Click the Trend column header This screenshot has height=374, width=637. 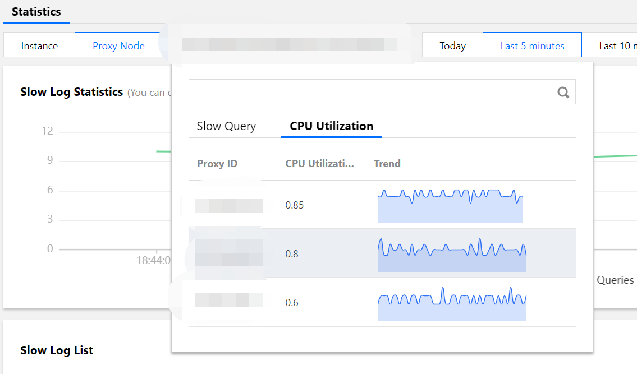[387, 164]
